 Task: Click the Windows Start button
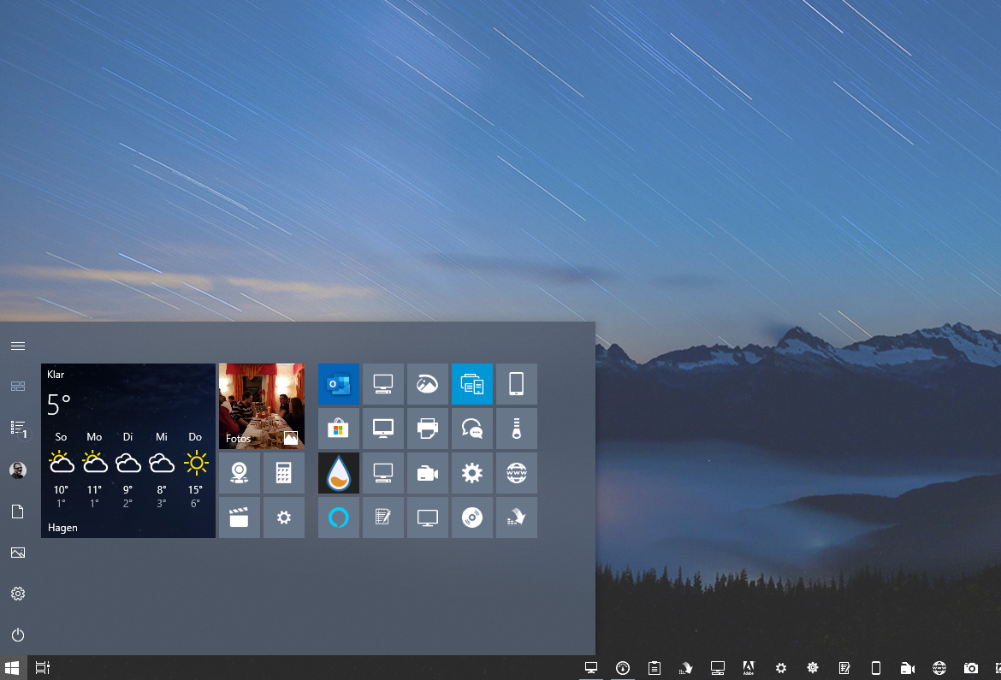tap(12, 668)
